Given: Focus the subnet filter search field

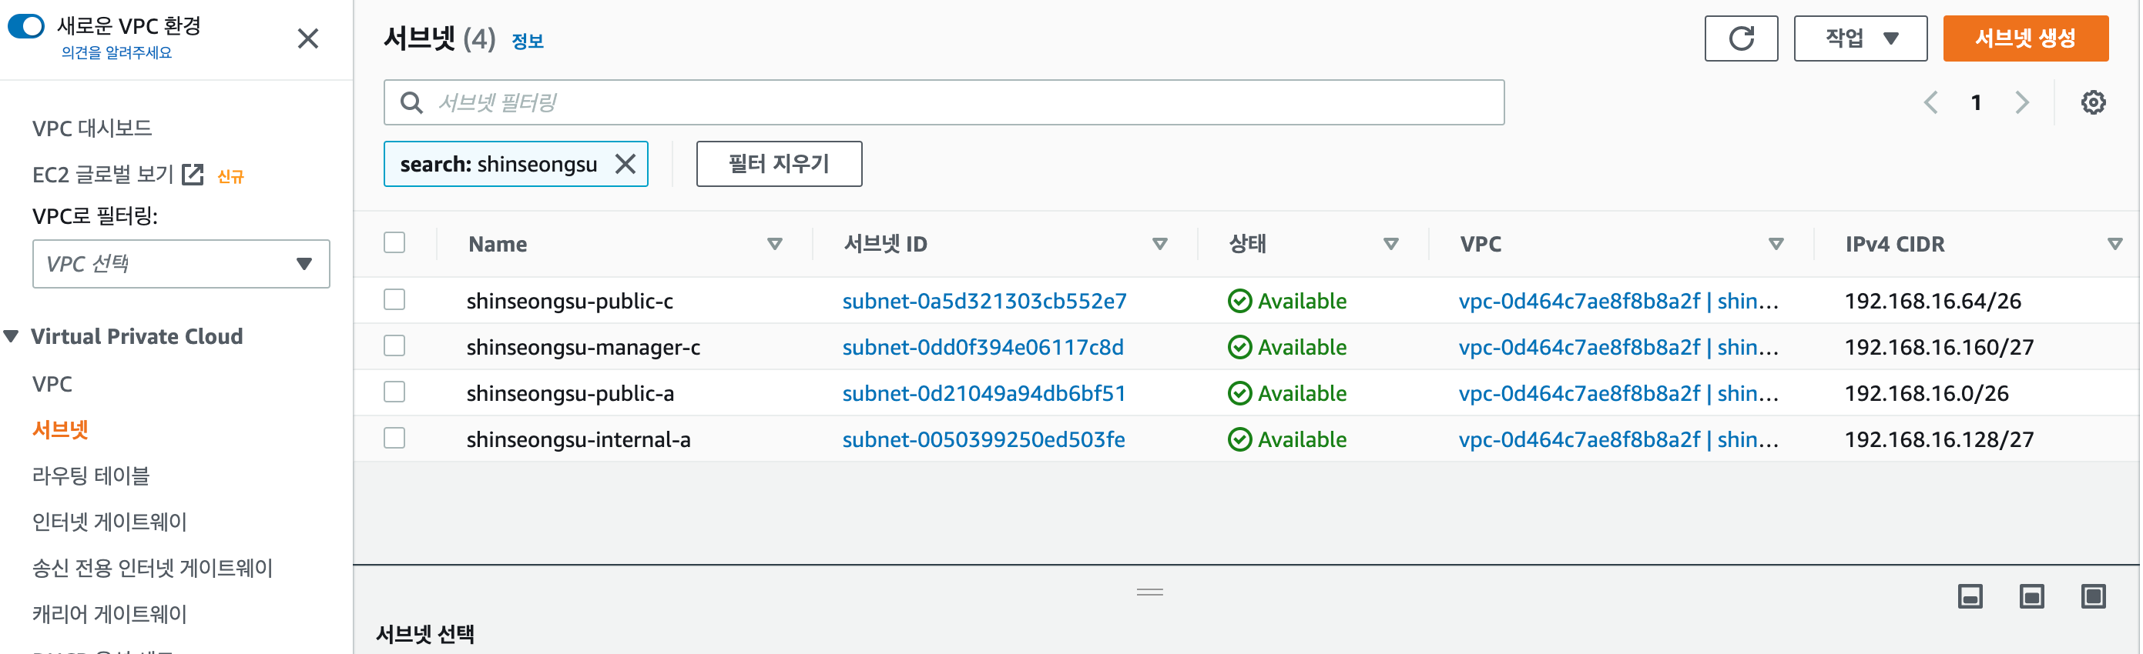Looking at the screenshot, I should tap(944, 102).
